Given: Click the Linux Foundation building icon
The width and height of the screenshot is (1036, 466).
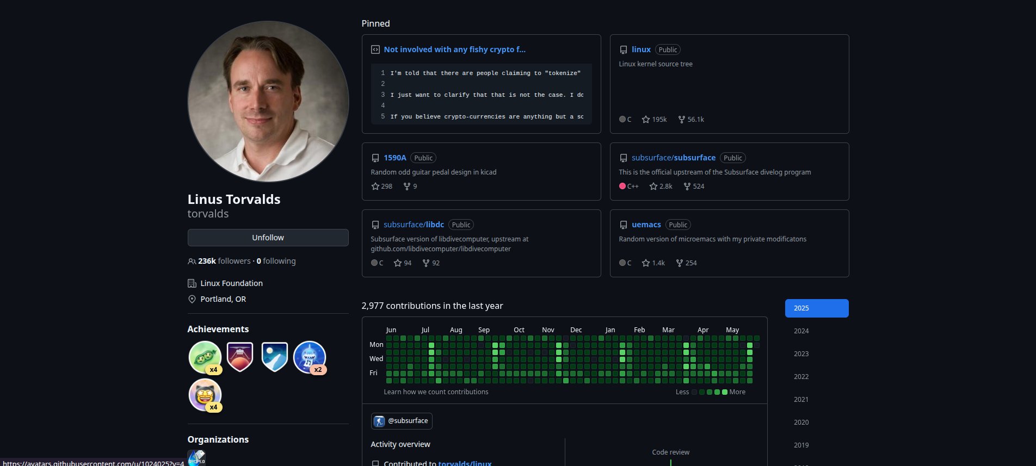Looking at the screenshot, I should (x=192, y=283).
